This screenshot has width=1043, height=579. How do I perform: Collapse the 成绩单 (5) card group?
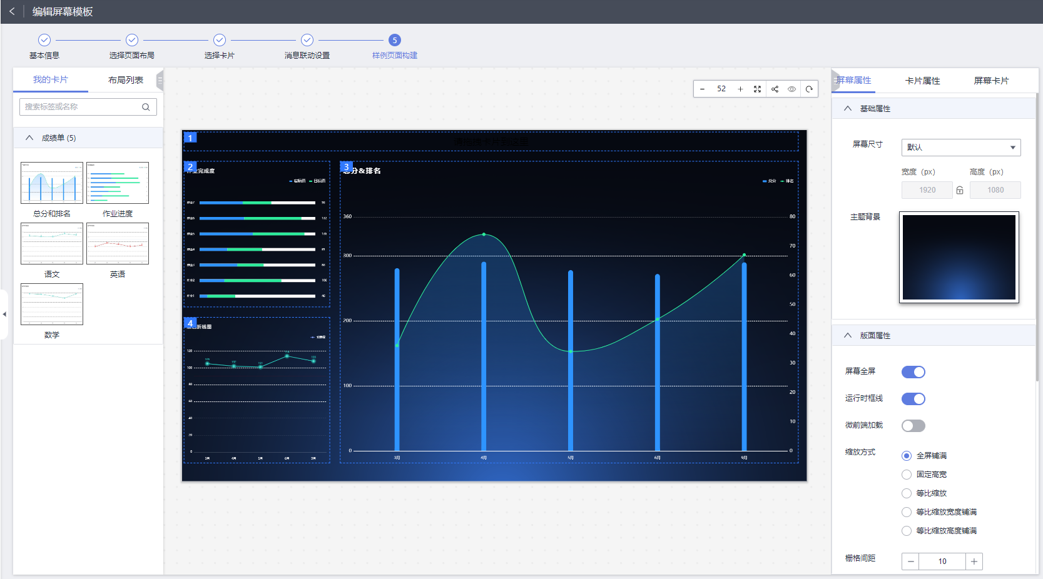click(29, 138)
